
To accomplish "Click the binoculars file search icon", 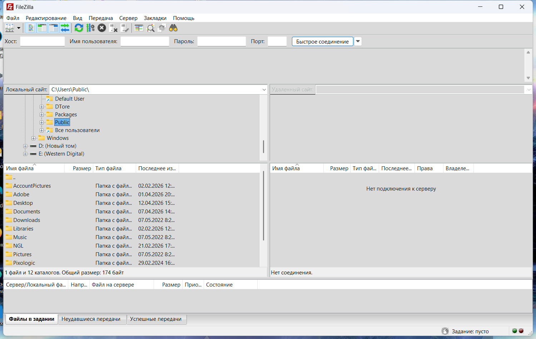I will tap(173, 28).
